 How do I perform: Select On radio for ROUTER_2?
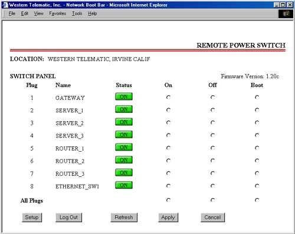coord(168,161)
